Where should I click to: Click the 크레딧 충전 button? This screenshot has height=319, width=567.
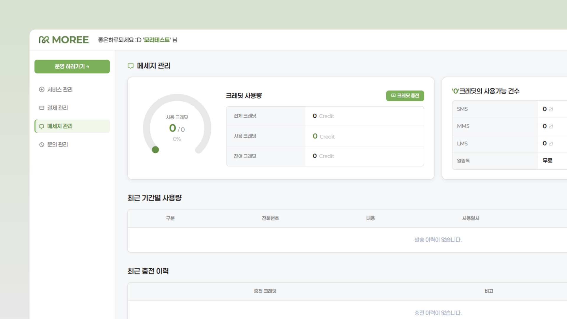[405, 96]
